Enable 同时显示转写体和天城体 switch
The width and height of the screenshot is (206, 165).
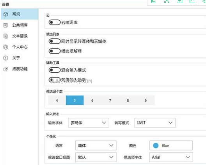pyautogui.click(x=55, y=41)
